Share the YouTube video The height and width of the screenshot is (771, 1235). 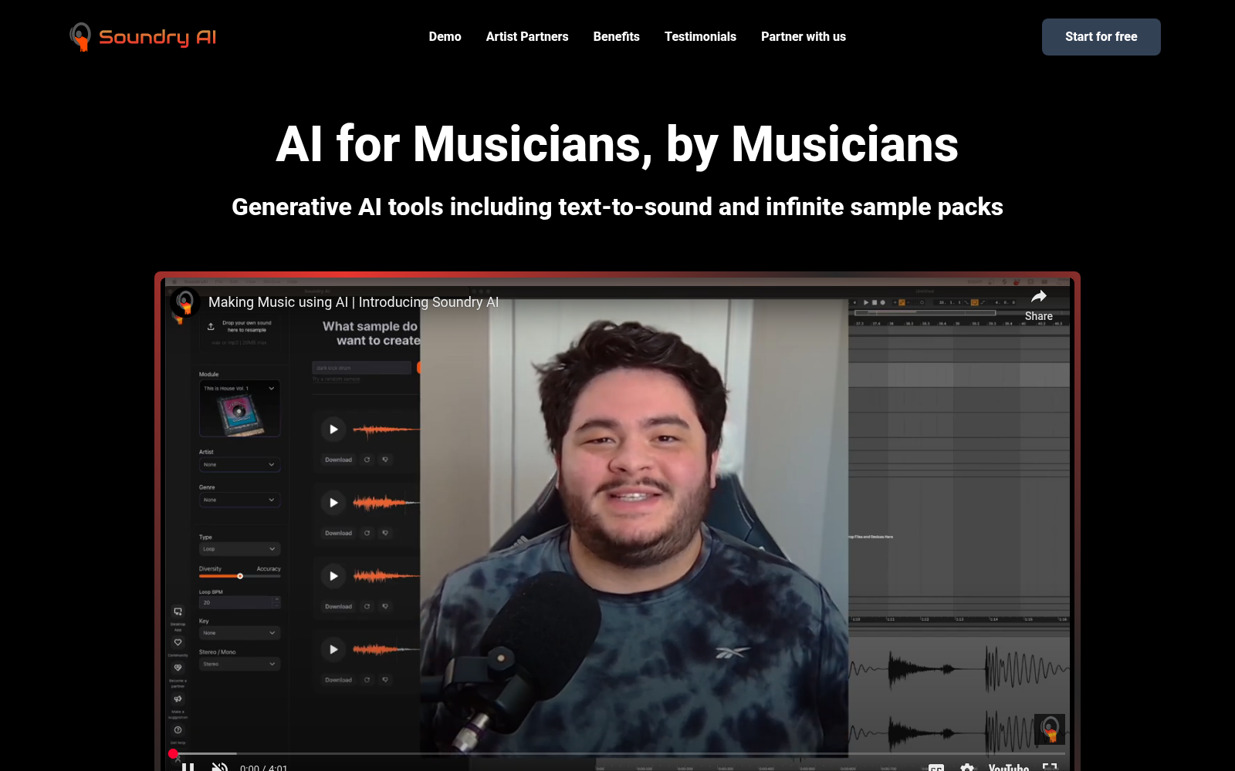pyautogui.click(x=1039, y=305)
